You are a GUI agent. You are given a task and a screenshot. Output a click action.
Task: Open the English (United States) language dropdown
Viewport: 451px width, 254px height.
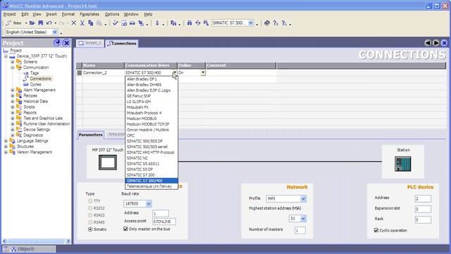tap(55, 32)
